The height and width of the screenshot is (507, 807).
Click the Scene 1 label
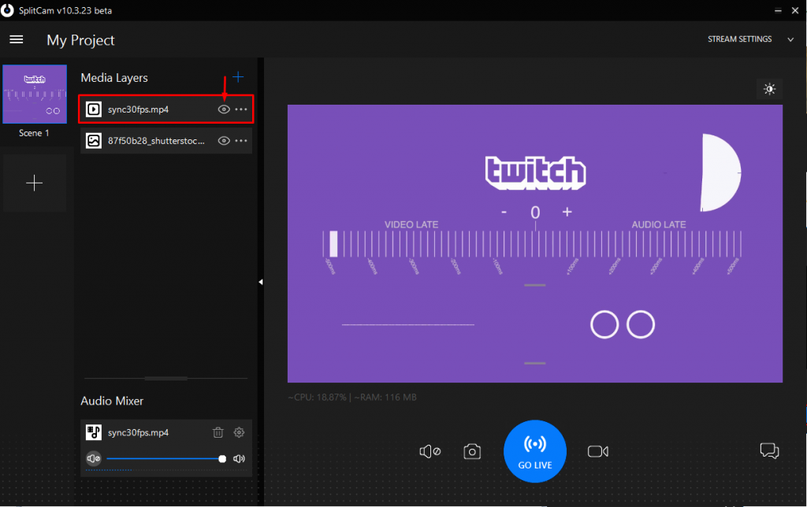34,133
